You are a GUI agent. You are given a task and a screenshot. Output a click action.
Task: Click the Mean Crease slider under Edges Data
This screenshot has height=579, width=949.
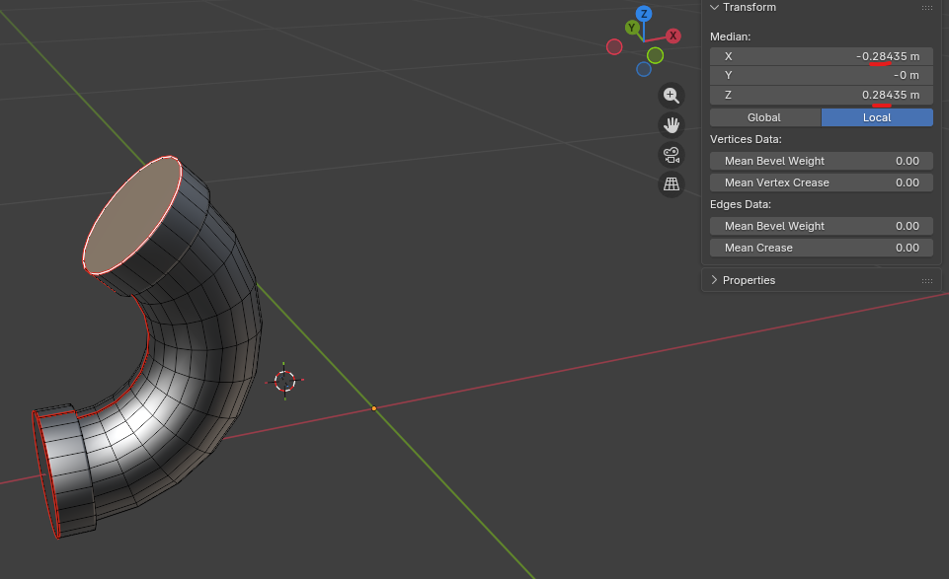[822, 248]
